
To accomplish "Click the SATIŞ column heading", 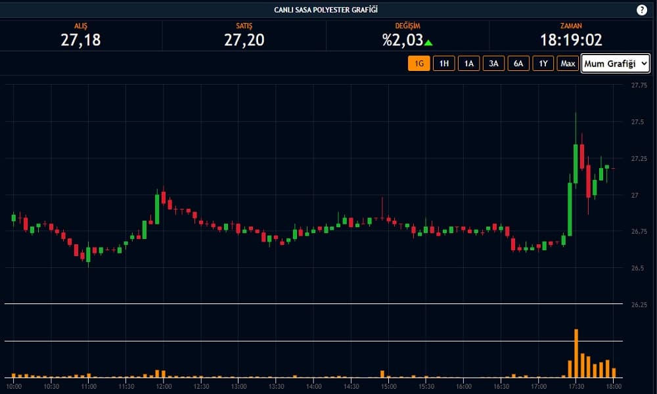I will (x=244, y=26).
